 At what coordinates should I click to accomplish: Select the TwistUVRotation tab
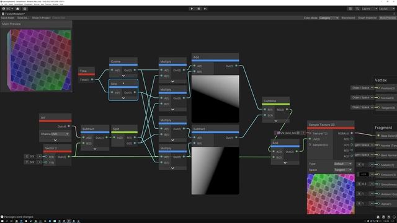(x=13, y=14)
